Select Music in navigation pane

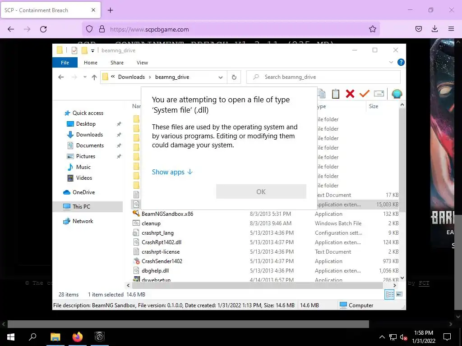tap(83, 167)
